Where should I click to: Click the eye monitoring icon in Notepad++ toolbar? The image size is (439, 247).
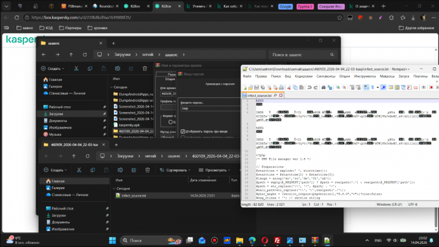(x=423, y=88)
